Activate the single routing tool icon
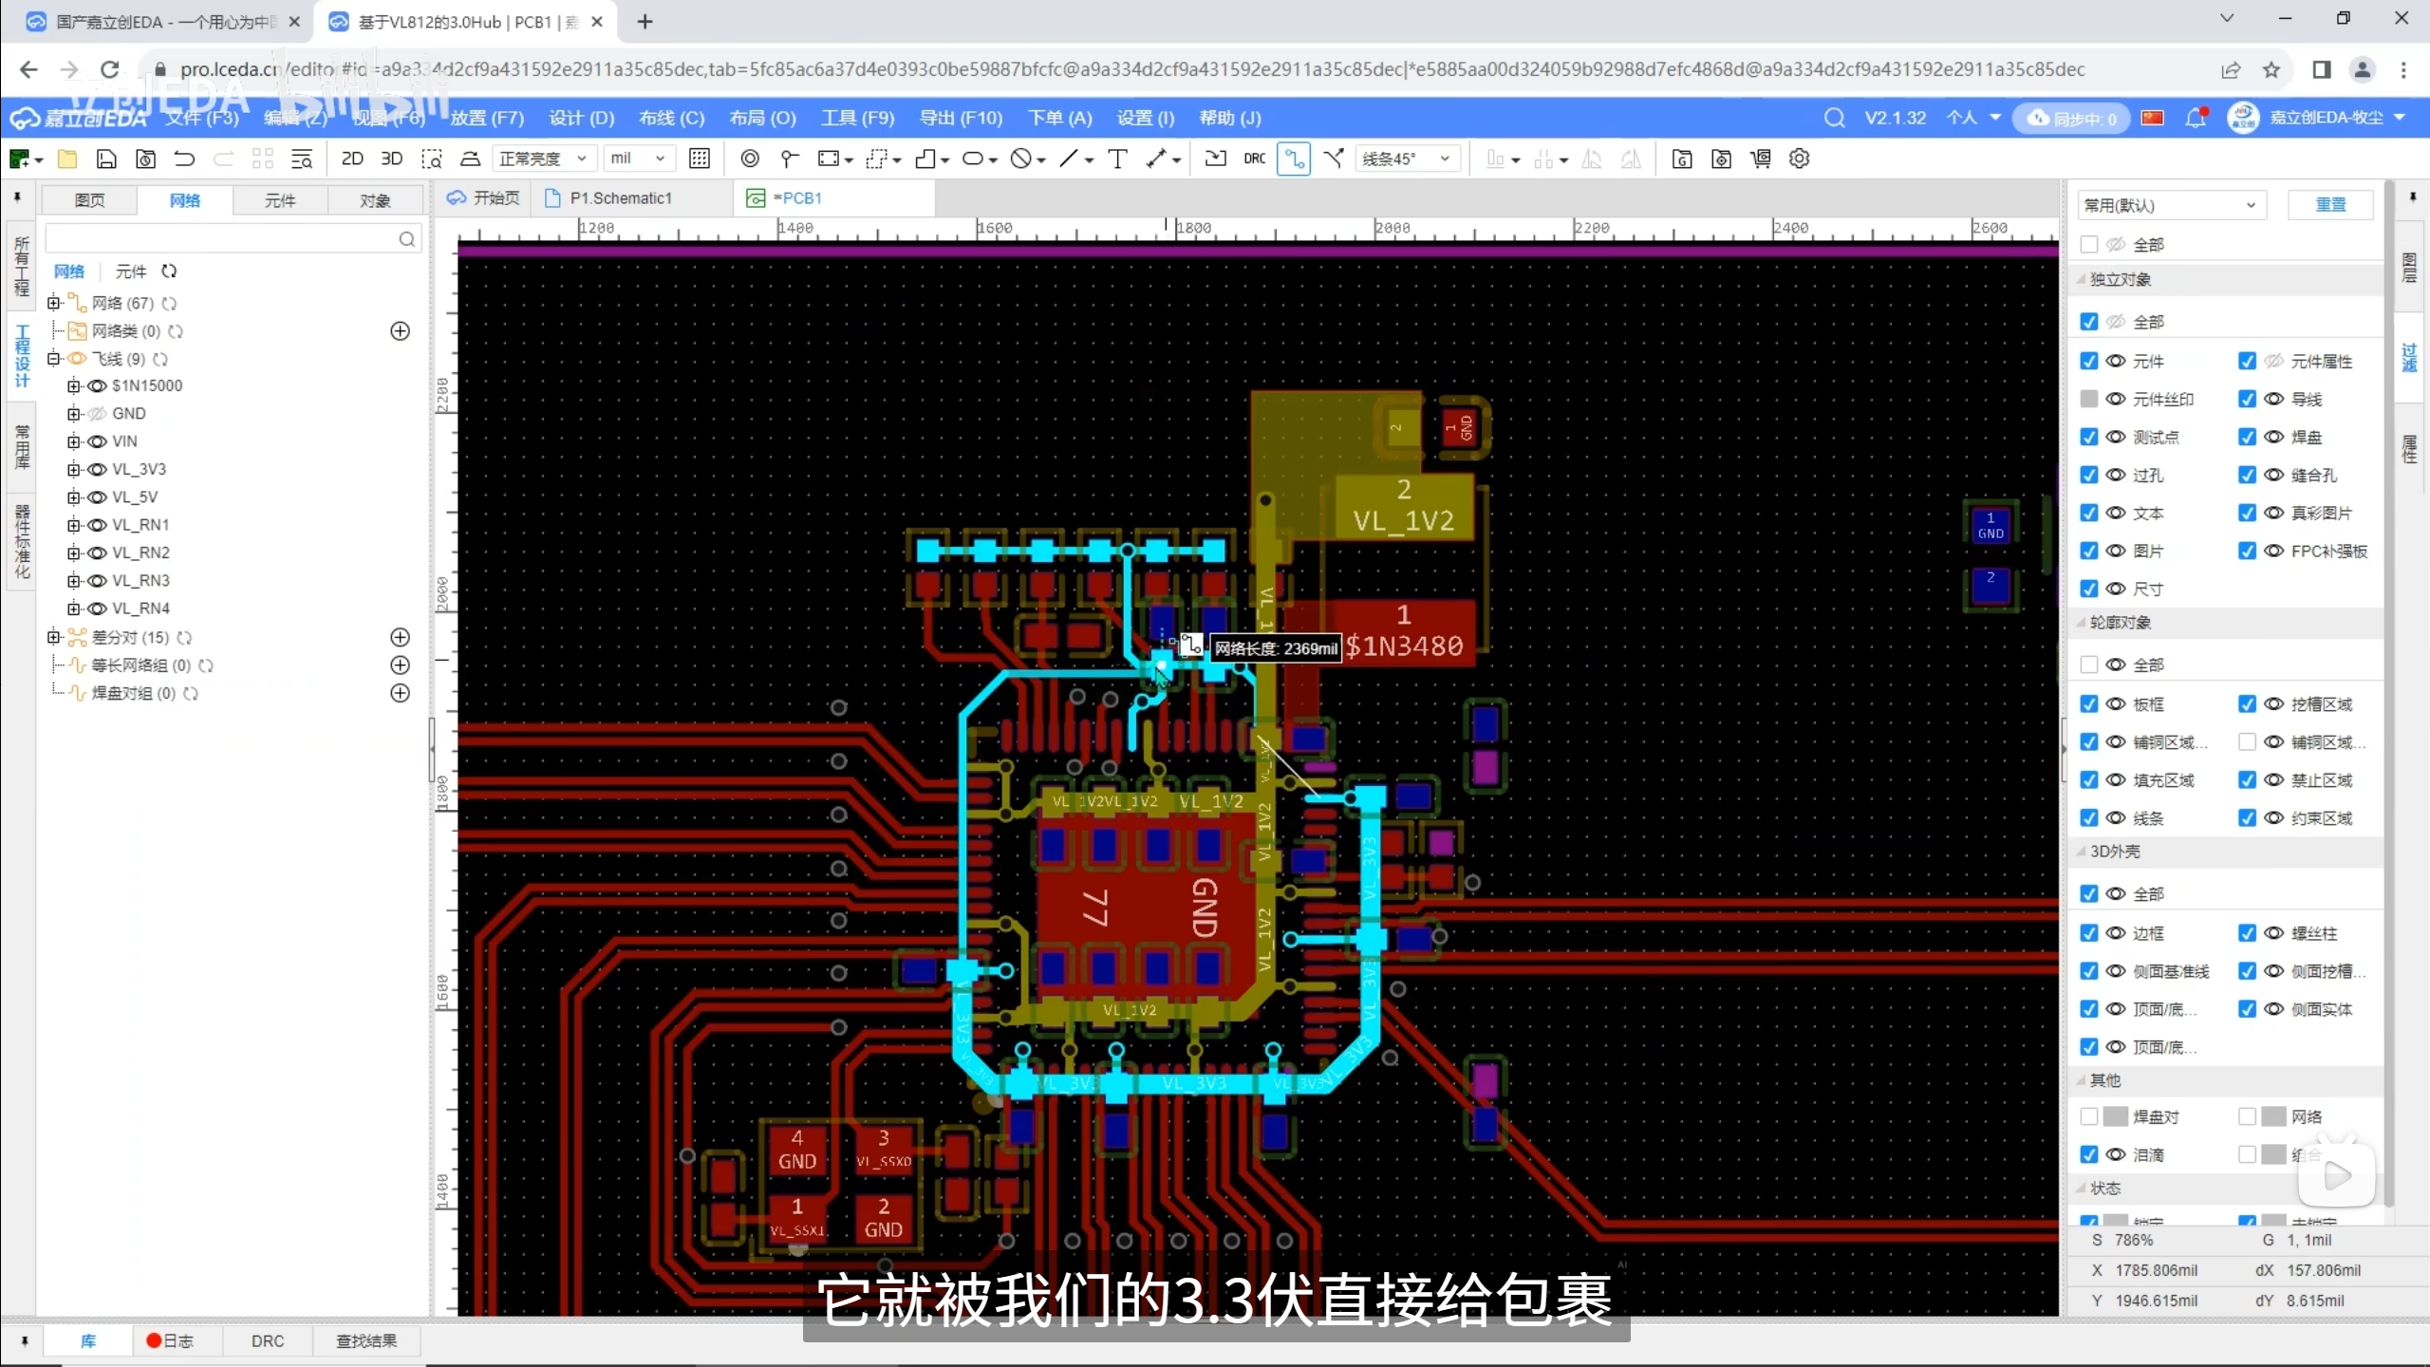This screenshot has height=1367, width=2430. point(1294,159)
